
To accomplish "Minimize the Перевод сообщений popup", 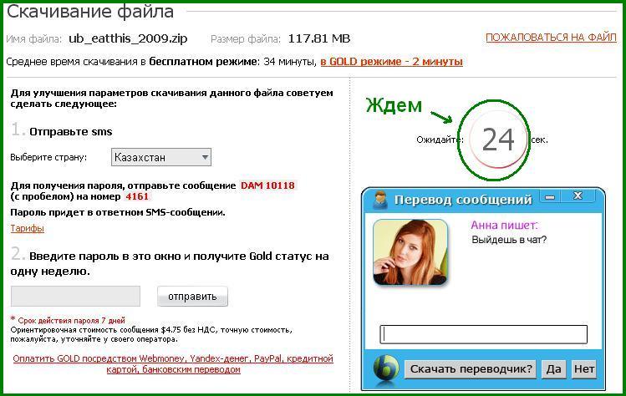I will pyautogui.click(x=551, y=197).
